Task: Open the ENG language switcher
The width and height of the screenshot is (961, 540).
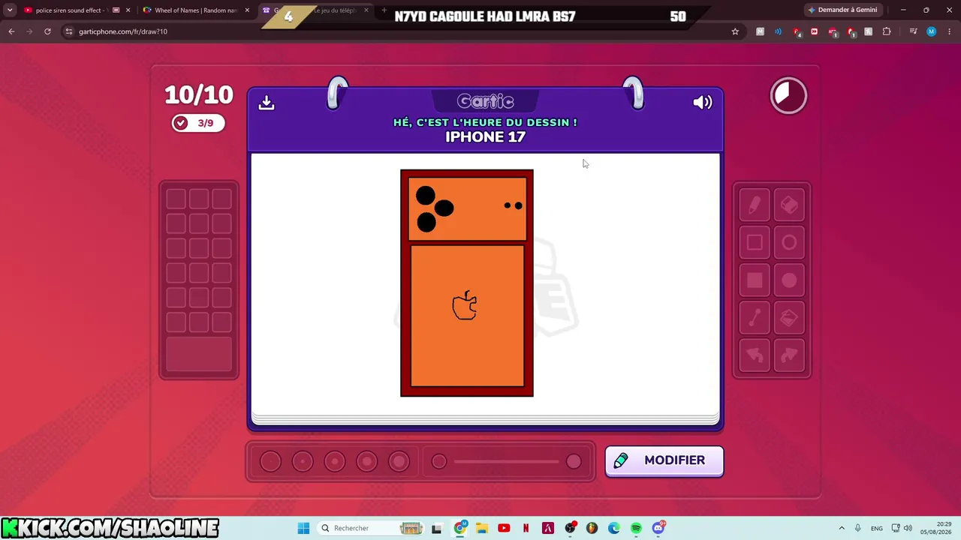Action: click(x=877, y=528)
